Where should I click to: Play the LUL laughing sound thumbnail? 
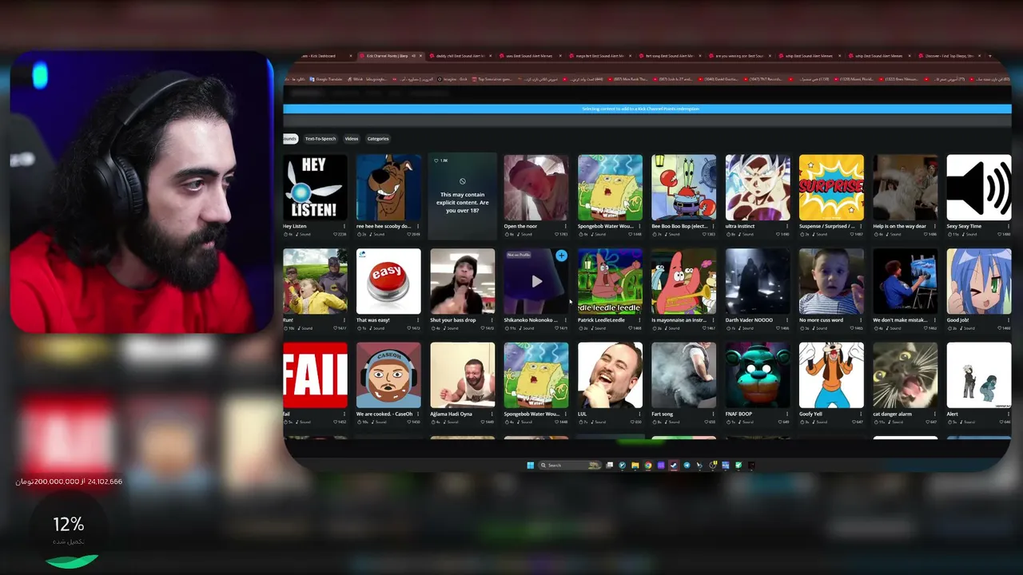(x=610, y=375)
